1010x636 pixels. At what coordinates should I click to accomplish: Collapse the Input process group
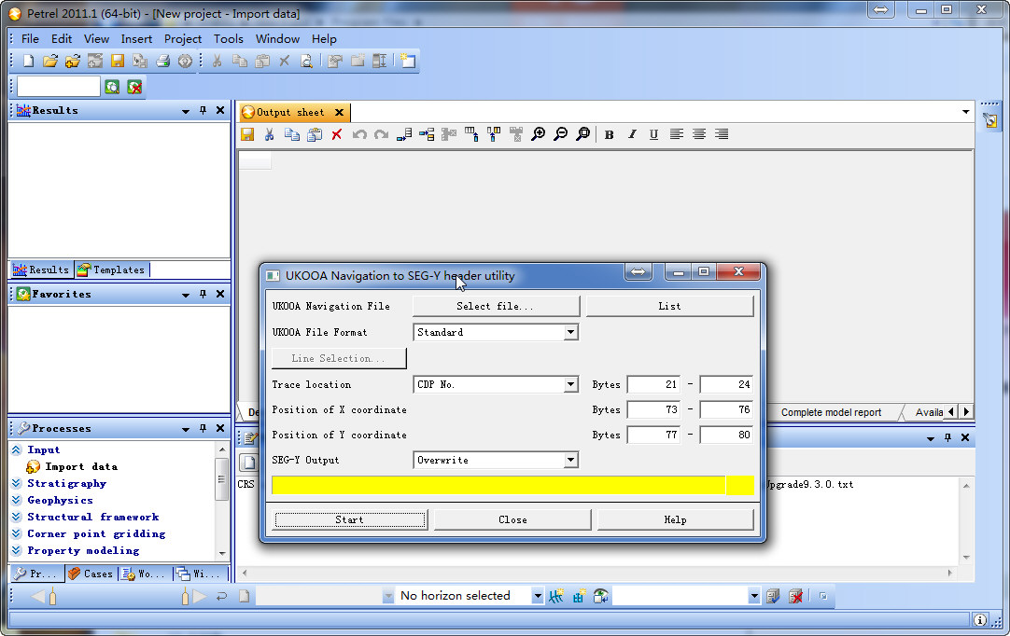pyautogui.click(x=17, y=450)
